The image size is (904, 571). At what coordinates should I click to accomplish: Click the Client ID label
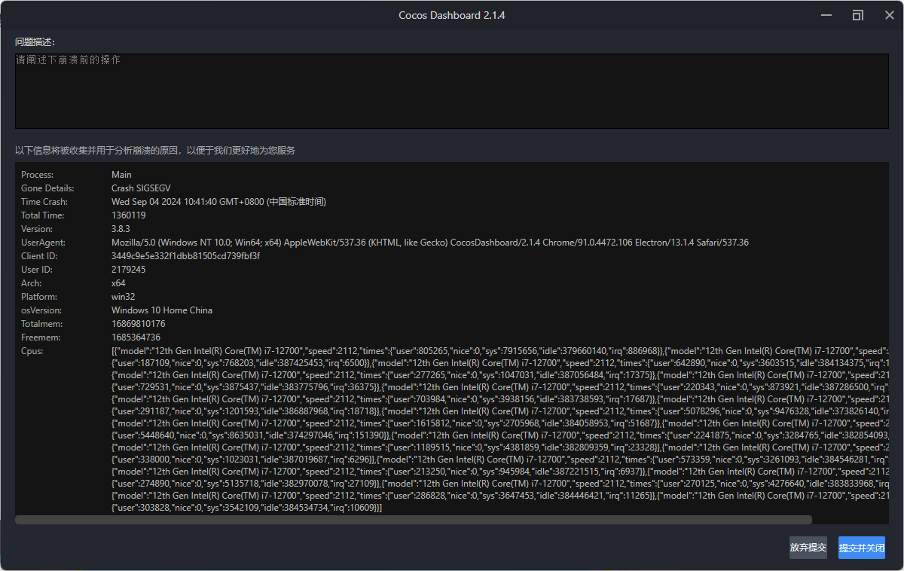[39, 256]
